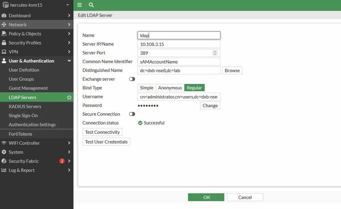Toggle the LDAP Servers favorite star
The width and height of the screenshot is (341, 209).
pos(69,97)
